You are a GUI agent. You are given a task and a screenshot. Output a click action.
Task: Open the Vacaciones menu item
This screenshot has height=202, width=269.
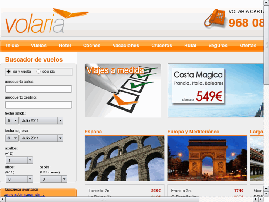126,46
